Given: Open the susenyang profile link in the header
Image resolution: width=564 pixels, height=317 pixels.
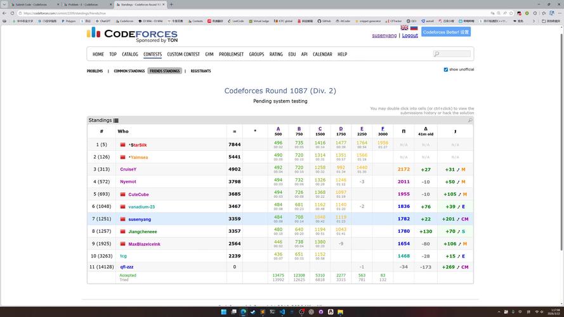Looking at the screenshot, I should click(385, 36).
